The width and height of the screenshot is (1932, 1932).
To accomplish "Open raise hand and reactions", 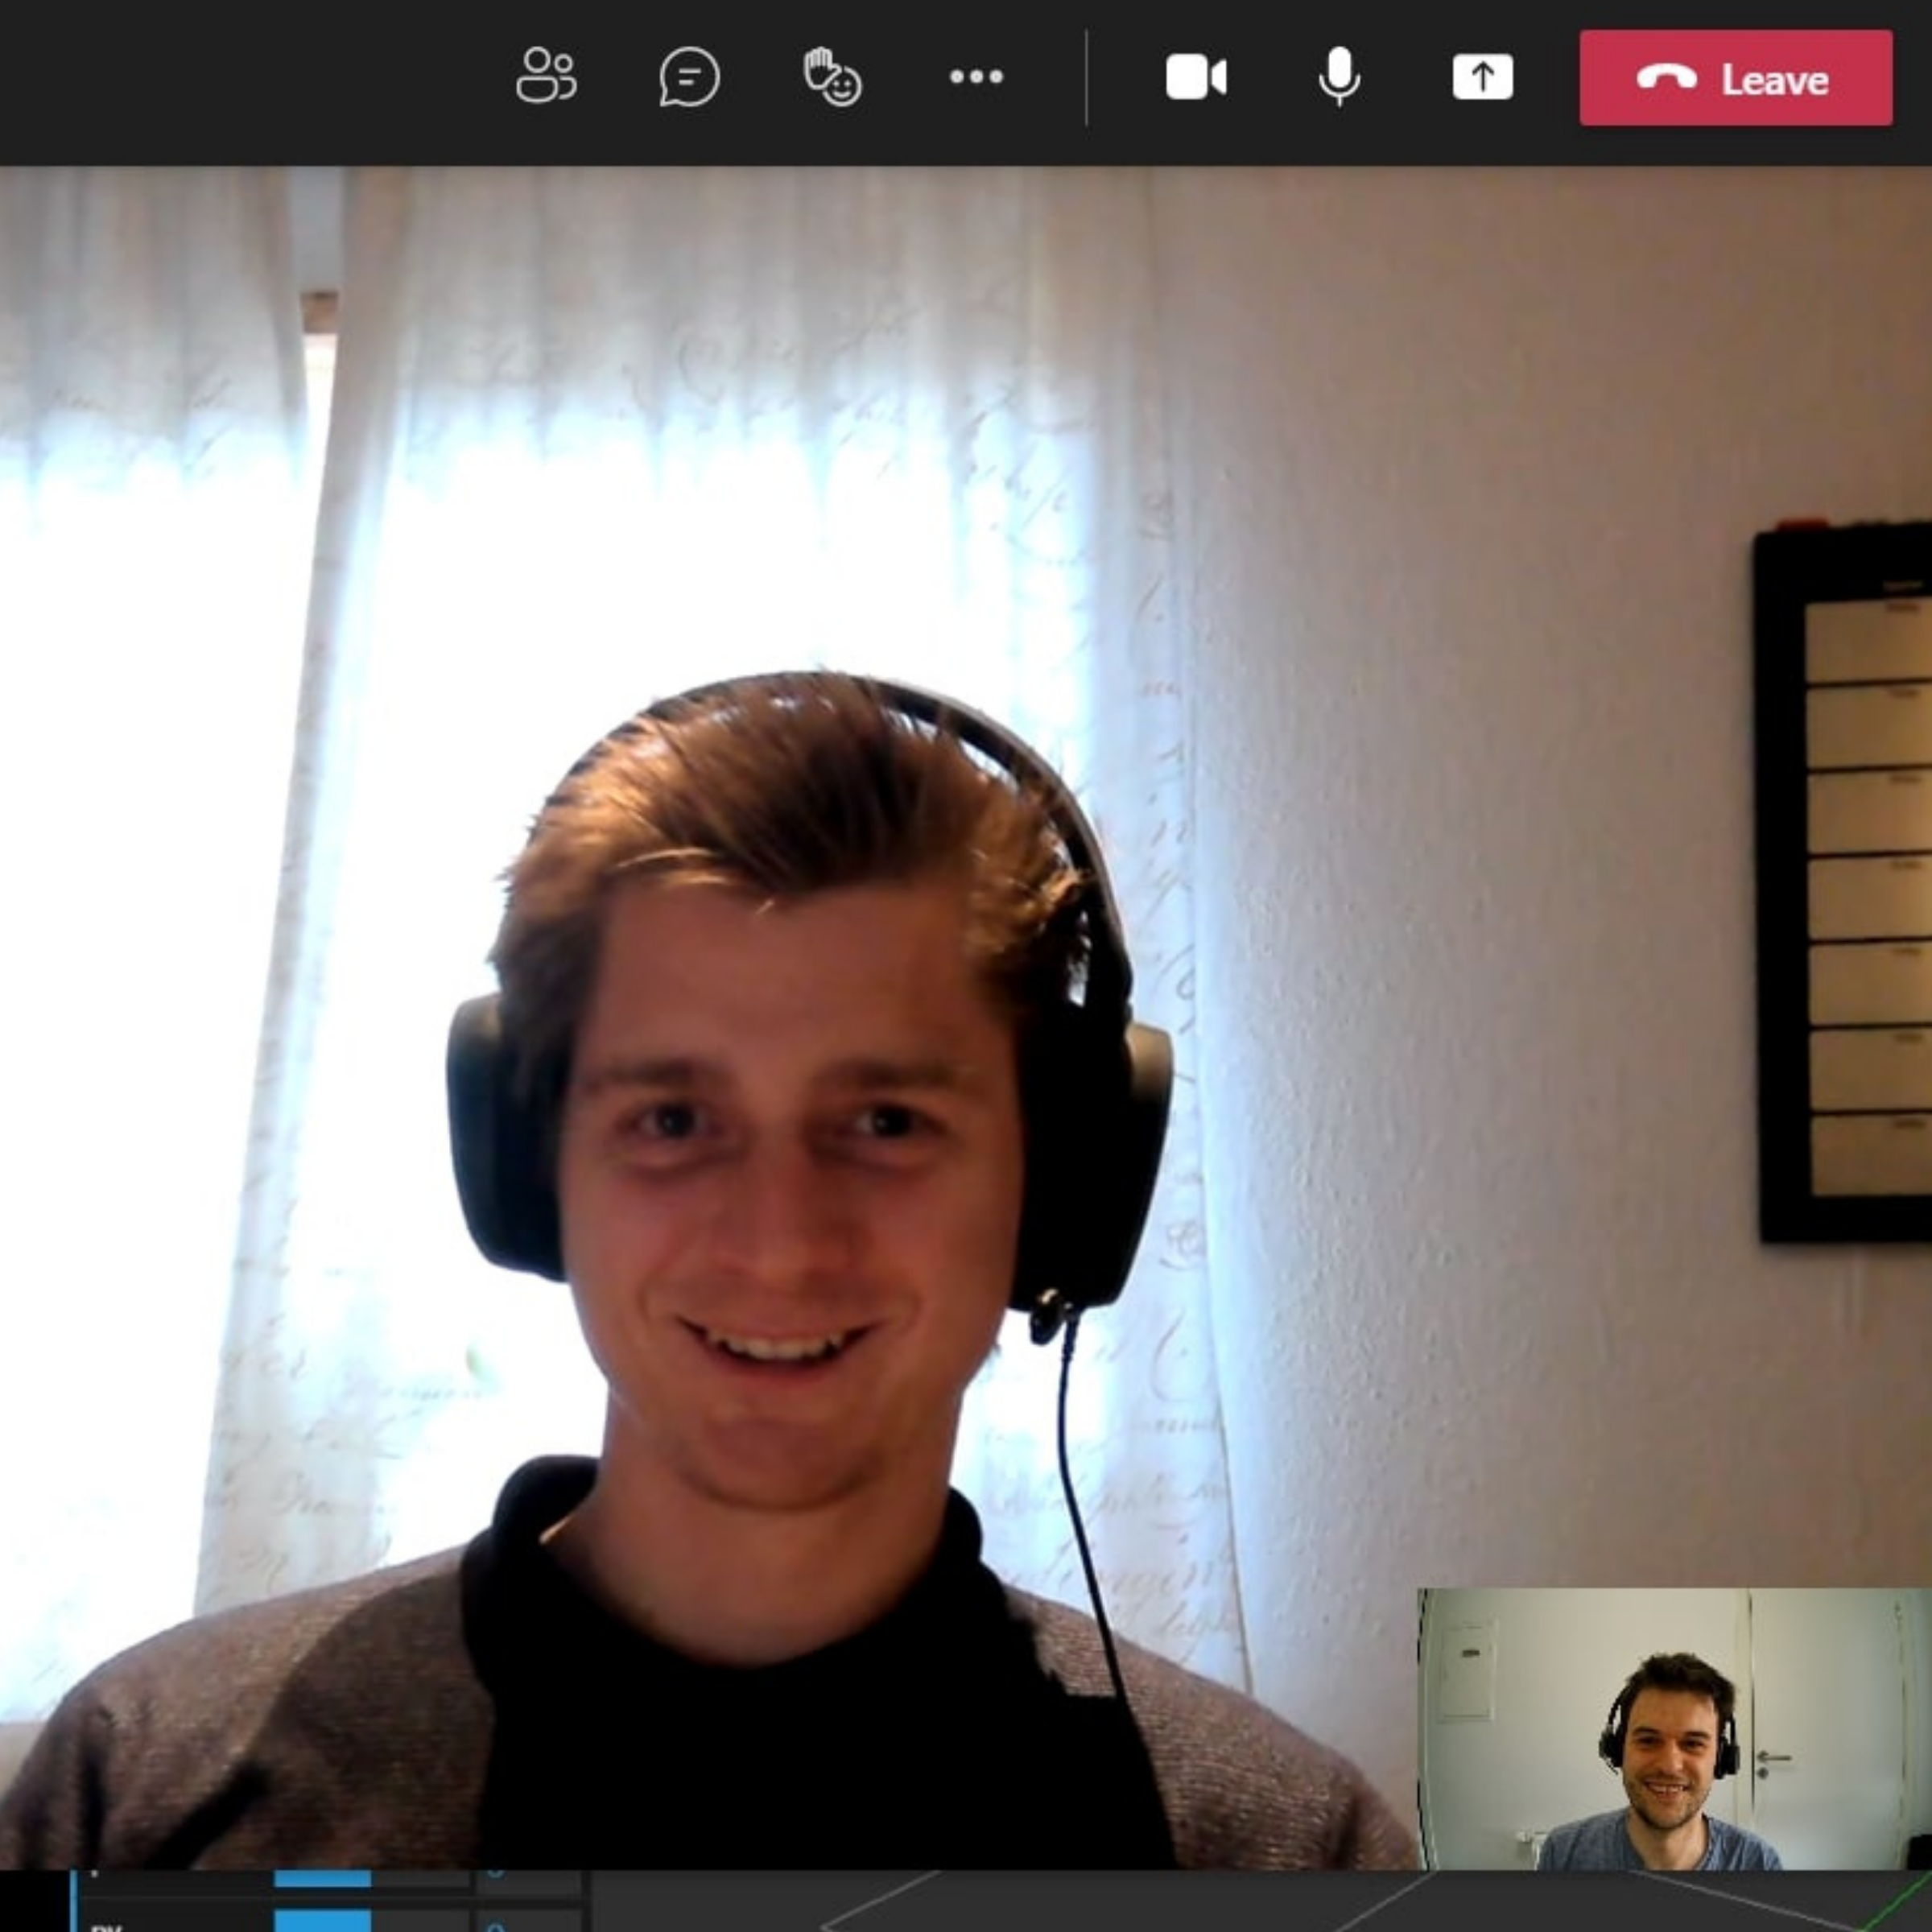I will (x=832, y=77).
